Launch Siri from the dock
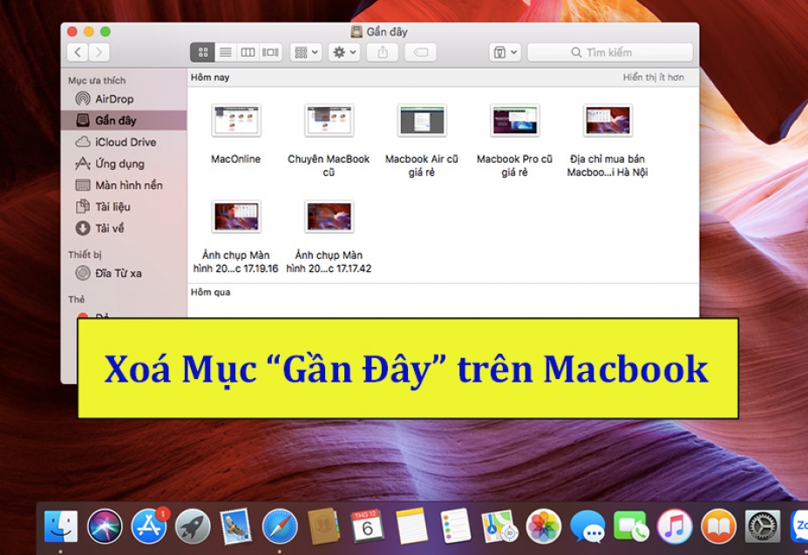 105,526
